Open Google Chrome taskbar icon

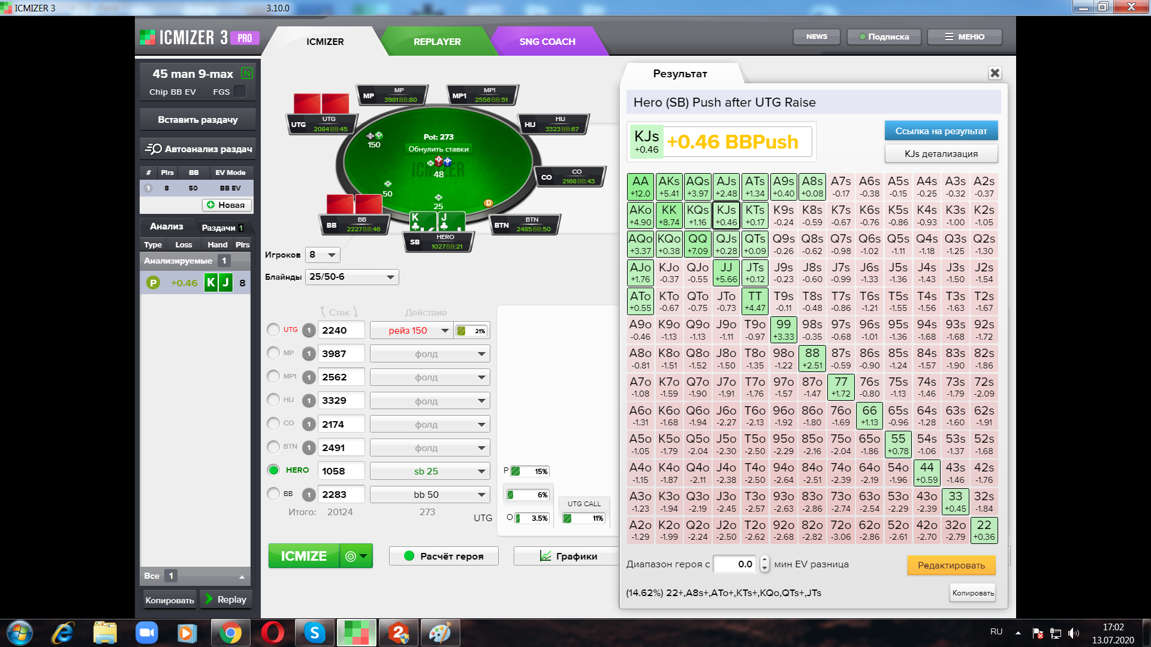pos(230,633)
